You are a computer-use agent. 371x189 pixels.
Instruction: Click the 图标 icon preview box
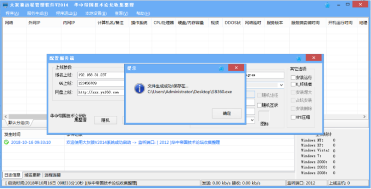pos(264,116)
